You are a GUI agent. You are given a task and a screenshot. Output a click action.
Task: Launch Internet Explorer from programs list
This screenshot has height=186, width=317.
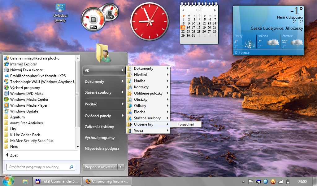tap(24, 64)
